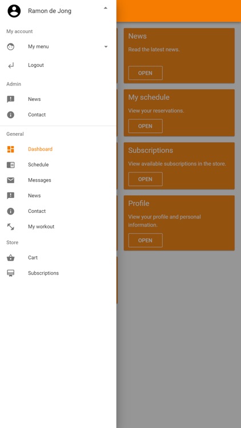Click the face icon beside My menu
Viewport: 241px width, 428px height.
coord(11,47)
